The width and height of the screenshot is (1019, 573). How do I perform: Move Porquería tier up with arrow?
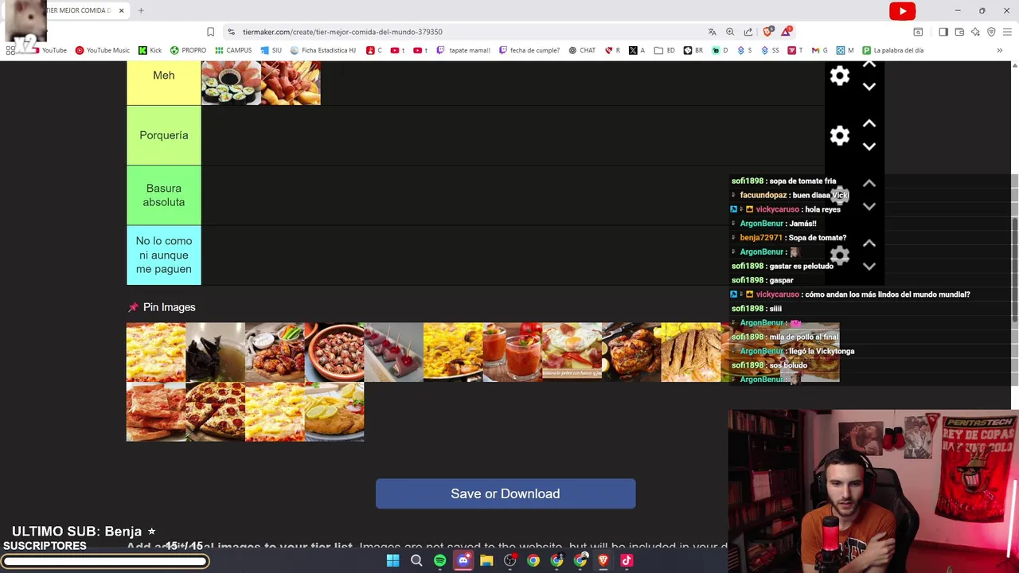[x=869, y=123]
